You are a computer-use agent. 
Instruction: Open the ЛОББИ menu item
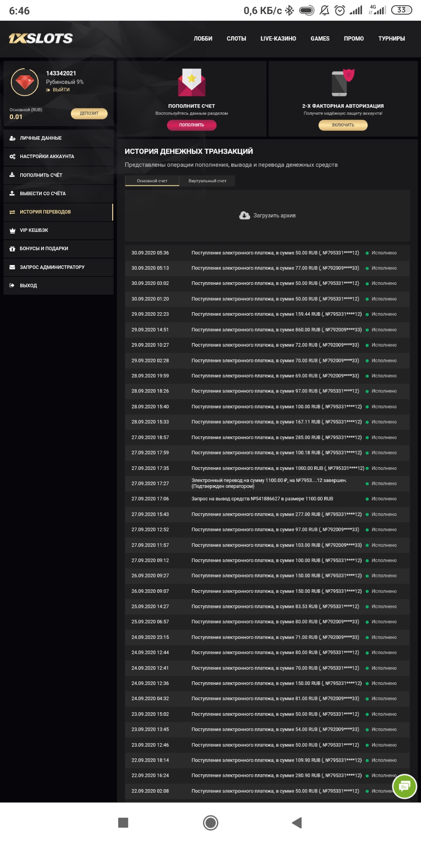(203, 39)
